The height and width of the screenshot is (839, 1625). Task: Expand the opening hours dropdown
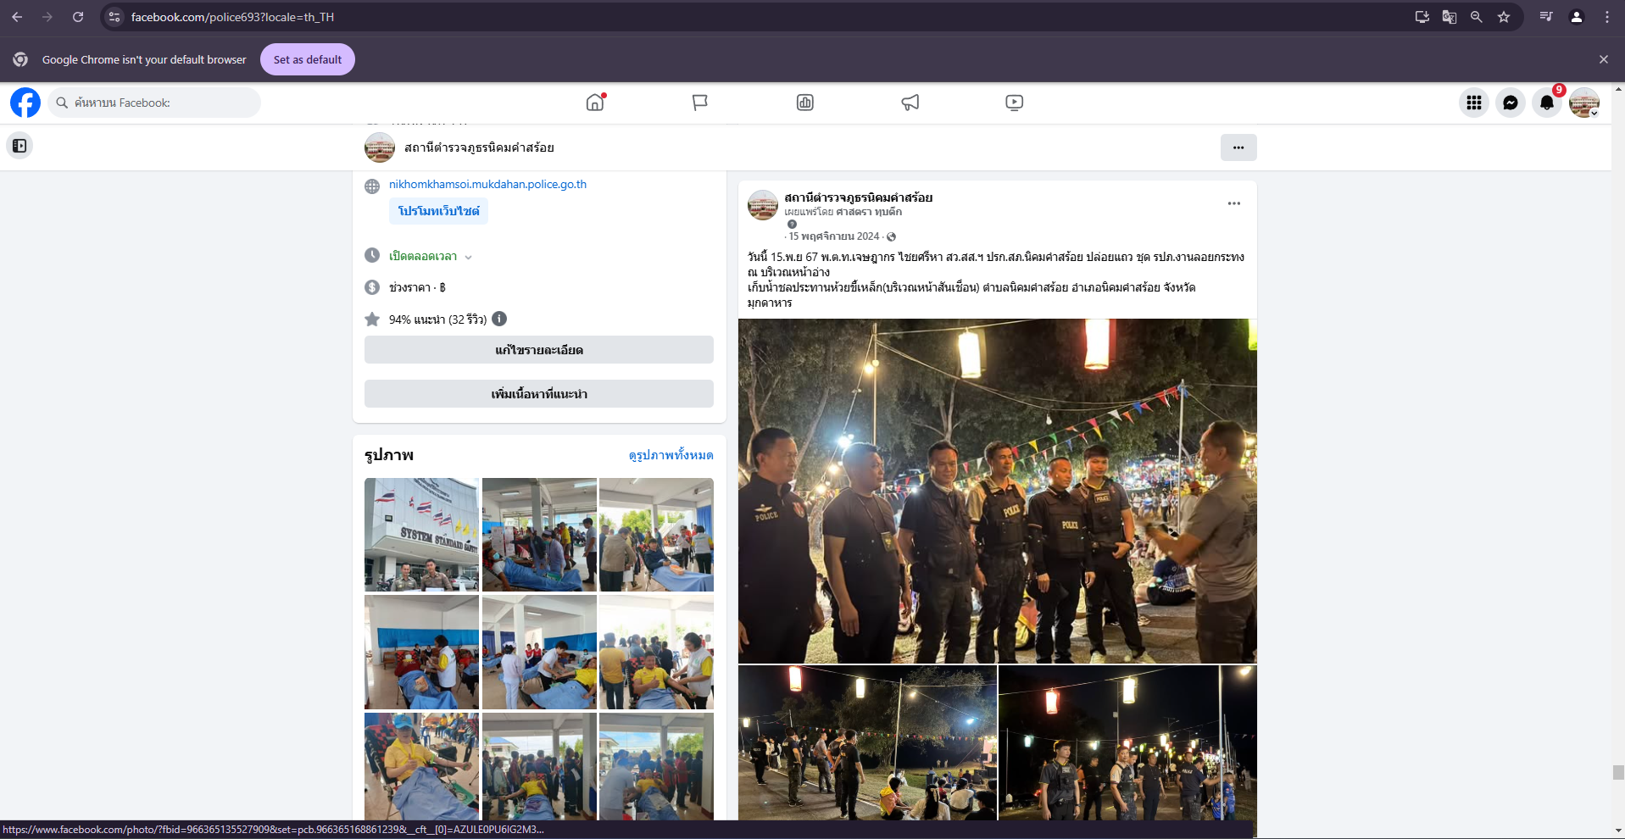(x=468, y=257)
